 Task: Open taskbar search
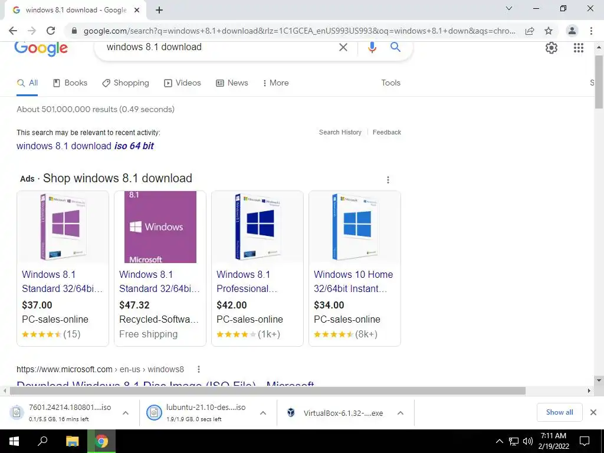tap(42, 441)
